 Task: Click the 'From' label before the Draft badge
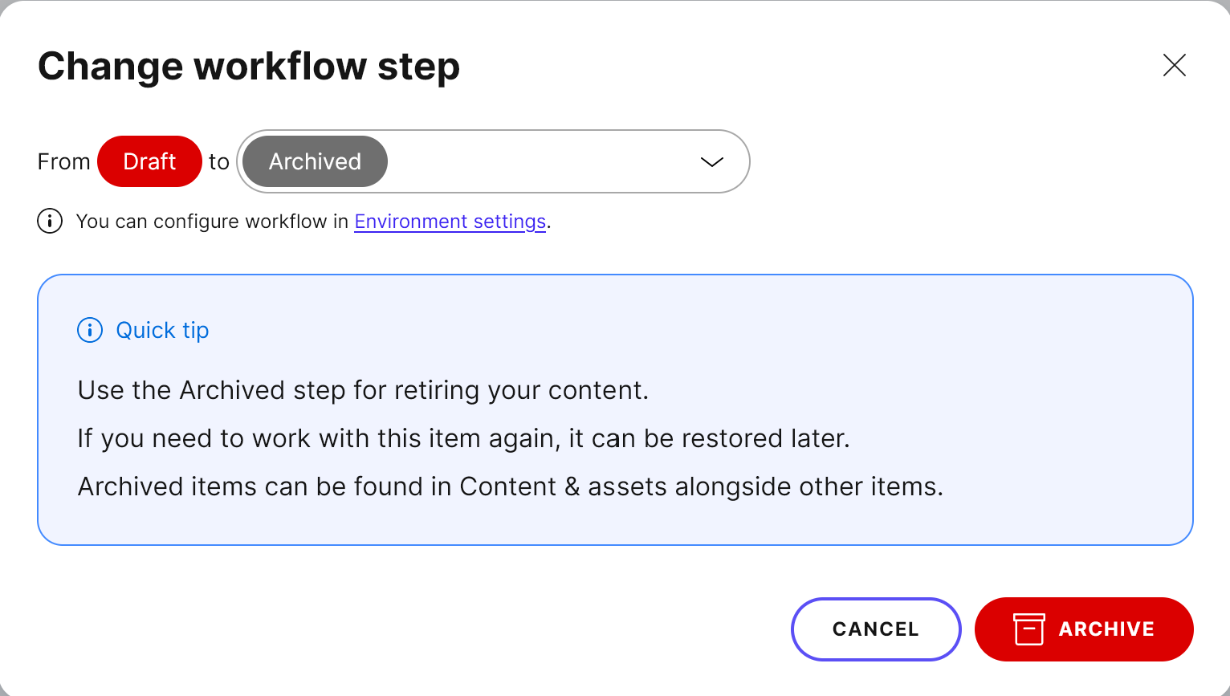click(63, 161)
